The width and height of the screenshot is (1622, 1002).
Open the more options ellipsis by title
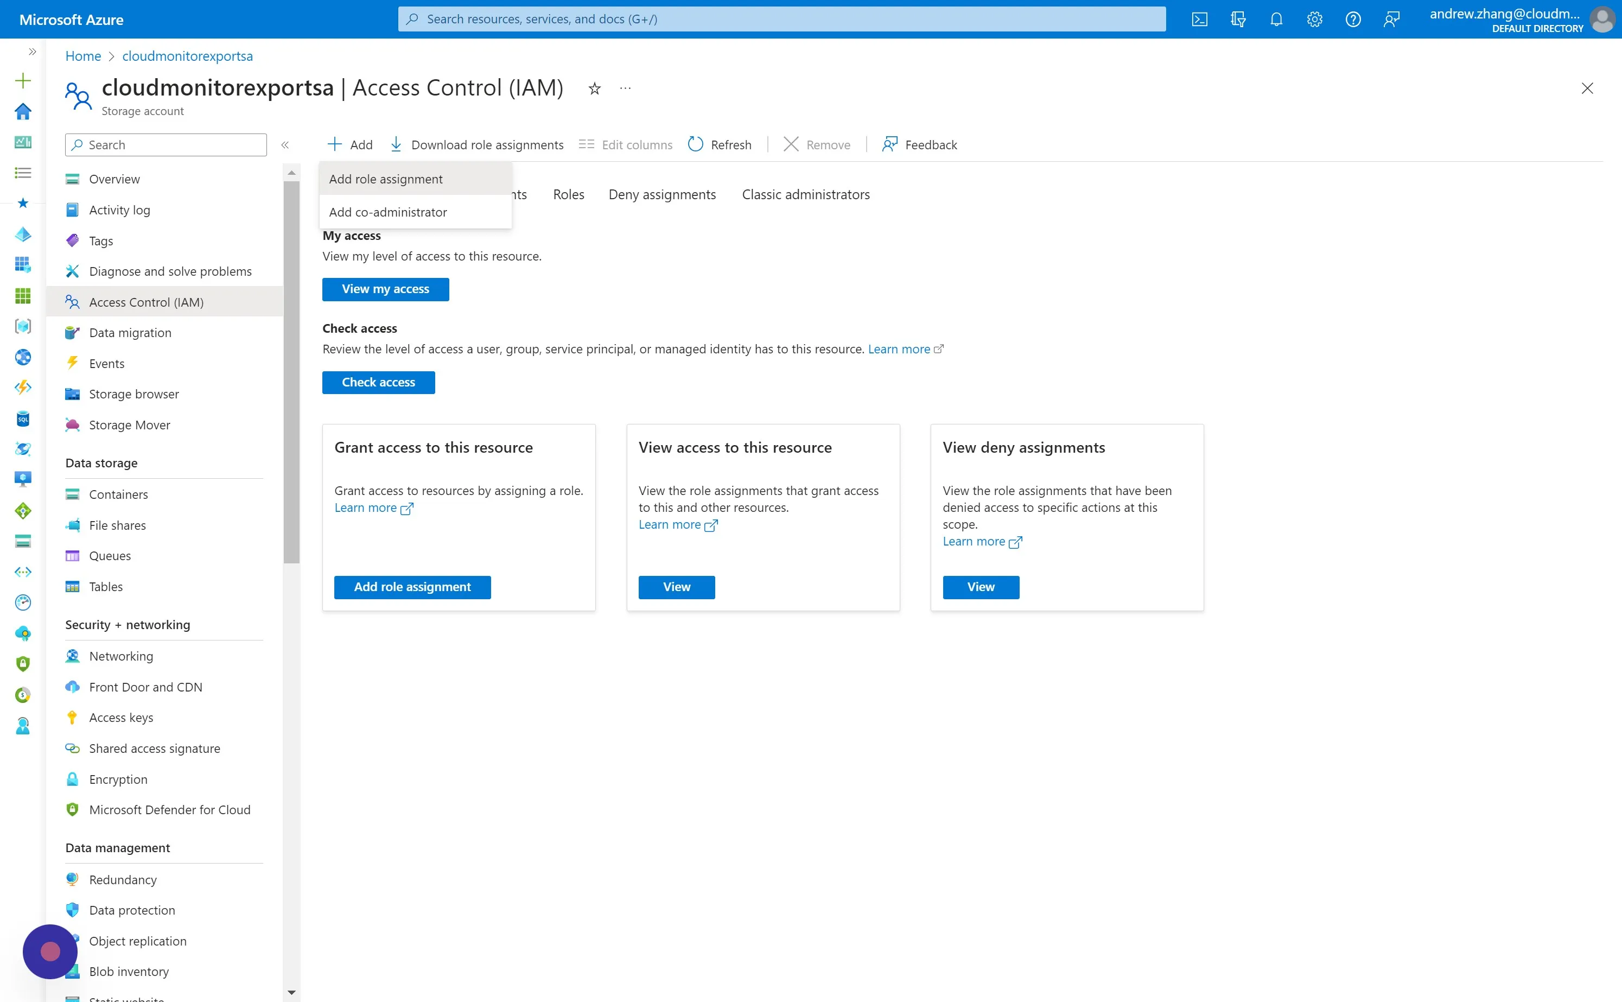pos(625,88)
